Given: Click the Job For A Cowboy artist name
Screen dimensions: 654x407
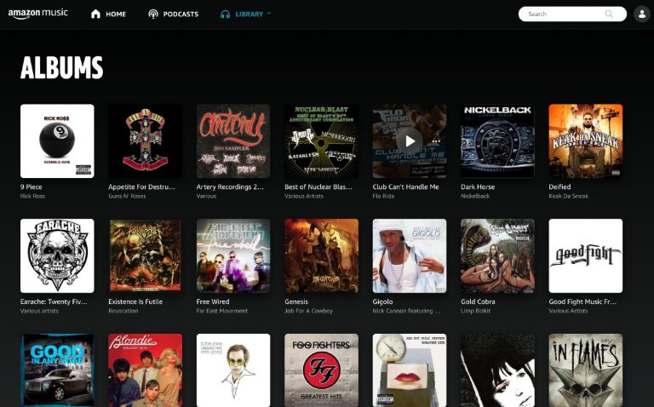Looking at the screenshot, I should coord(308,311).
